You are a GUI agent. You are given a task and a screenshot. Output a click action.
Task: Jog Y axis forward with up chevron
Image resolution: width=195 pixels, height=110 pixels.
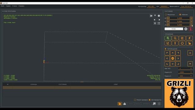(x=173, y=53)
